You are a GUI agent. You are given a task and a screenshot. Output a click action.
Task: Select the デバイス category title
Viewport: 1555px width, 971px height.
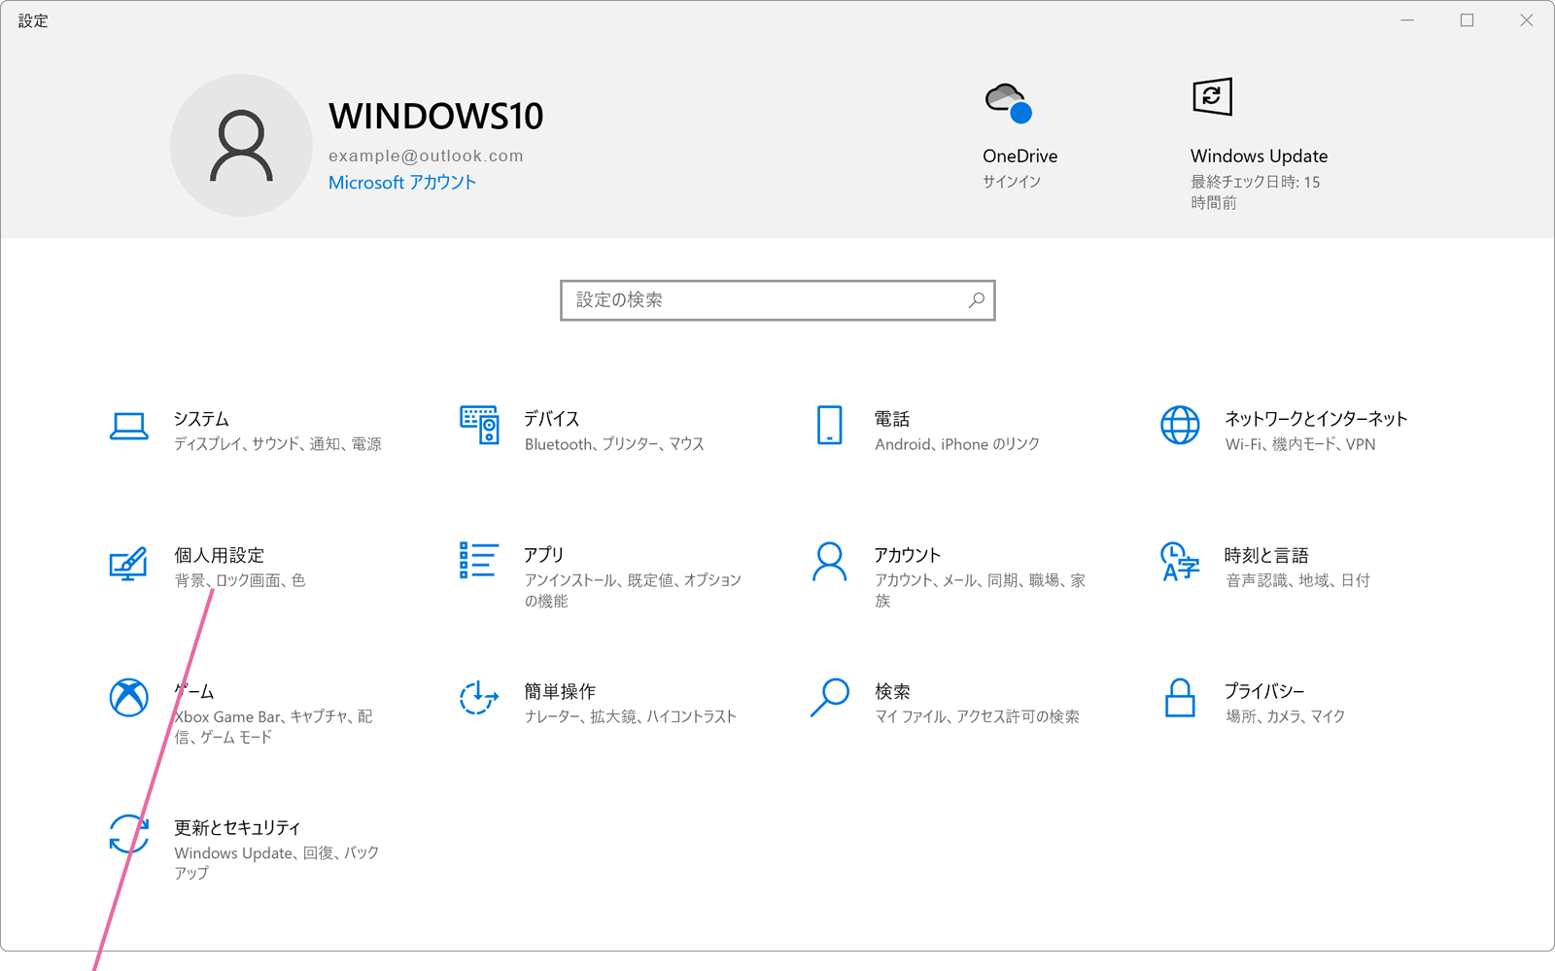(552, 419)
